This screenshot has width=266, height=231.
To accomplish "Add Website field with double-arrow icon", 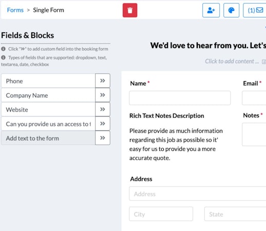I will 103,109.
